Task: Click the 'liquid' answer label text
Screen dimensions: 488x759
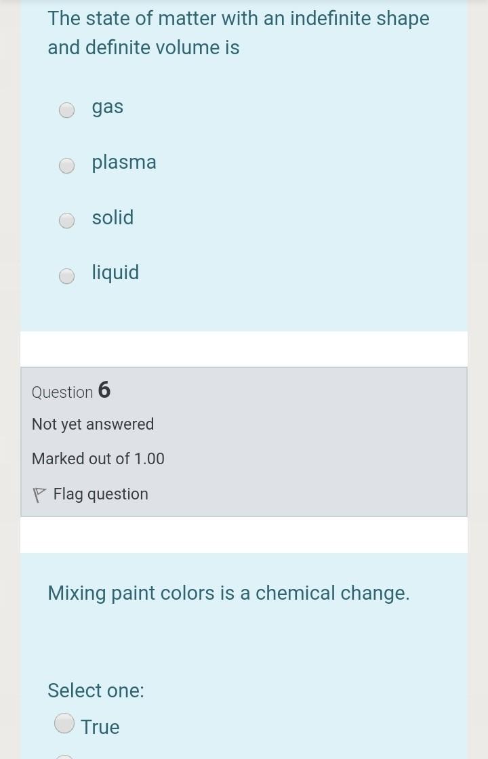Action: (115, 272)
